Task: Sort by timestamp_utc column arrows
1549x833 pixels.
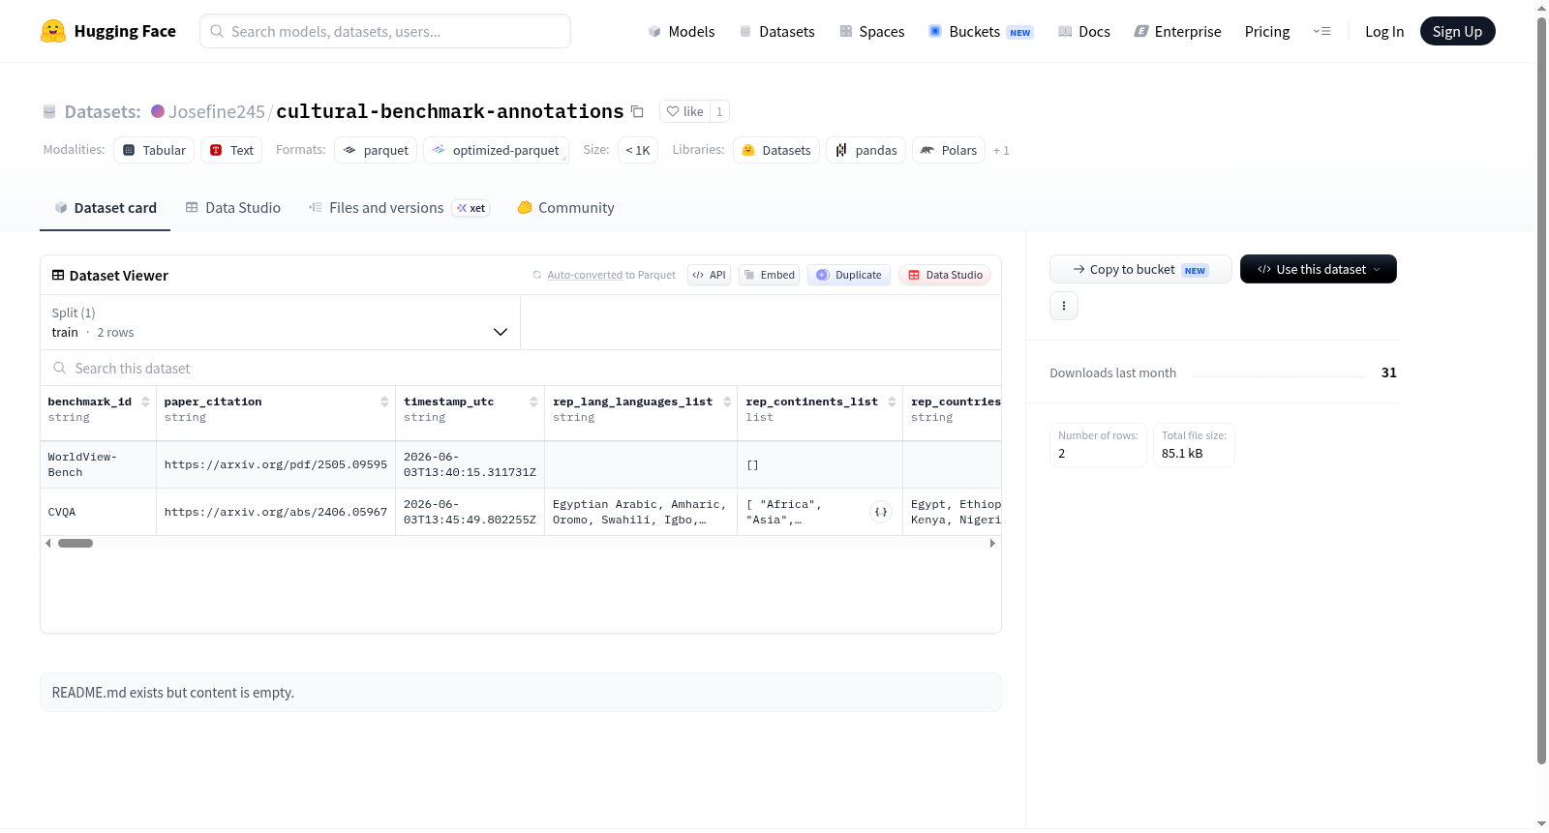Action: (533, 402)
